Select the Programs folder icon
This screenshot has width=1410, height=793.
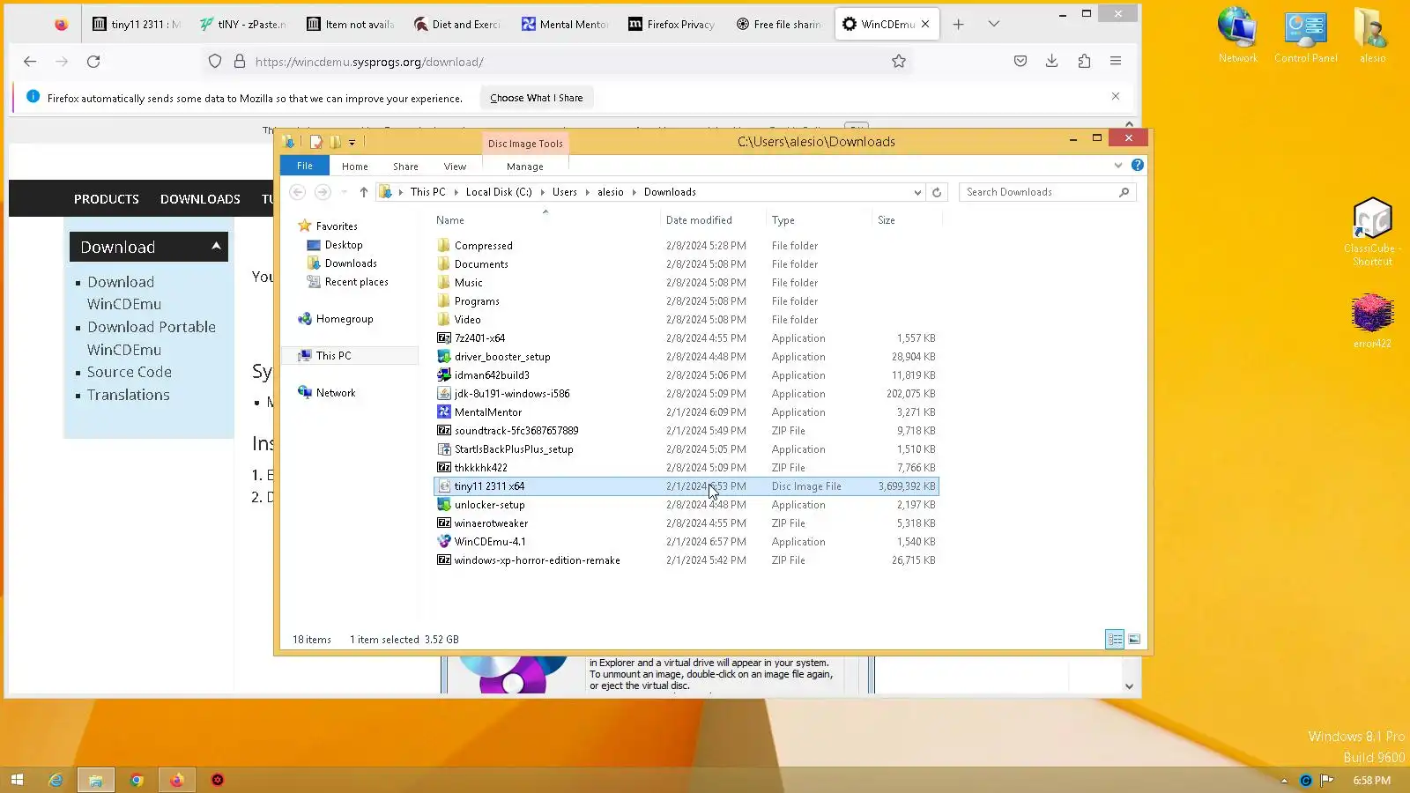(x=444, y=301)
